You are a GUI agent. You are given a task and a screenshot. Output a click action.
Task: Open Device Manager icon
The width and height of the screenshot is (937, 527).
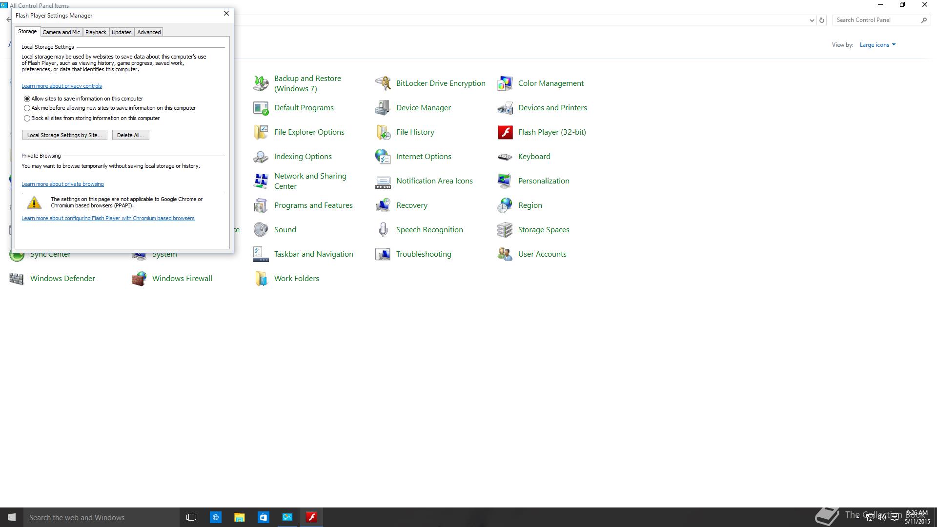[x=383, y=108]
